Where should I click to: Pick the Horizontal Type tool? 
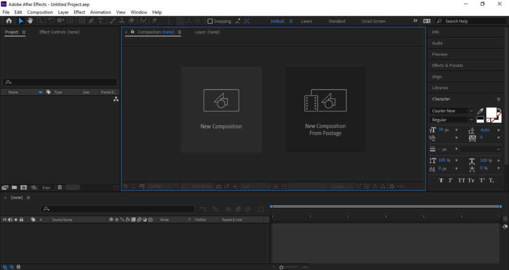(100, 21)
